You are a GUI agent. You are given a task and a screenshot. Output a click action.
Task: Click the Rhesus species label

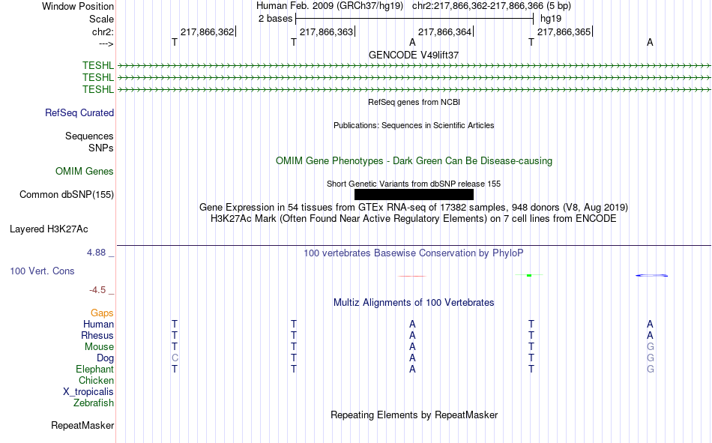[97, 335]
